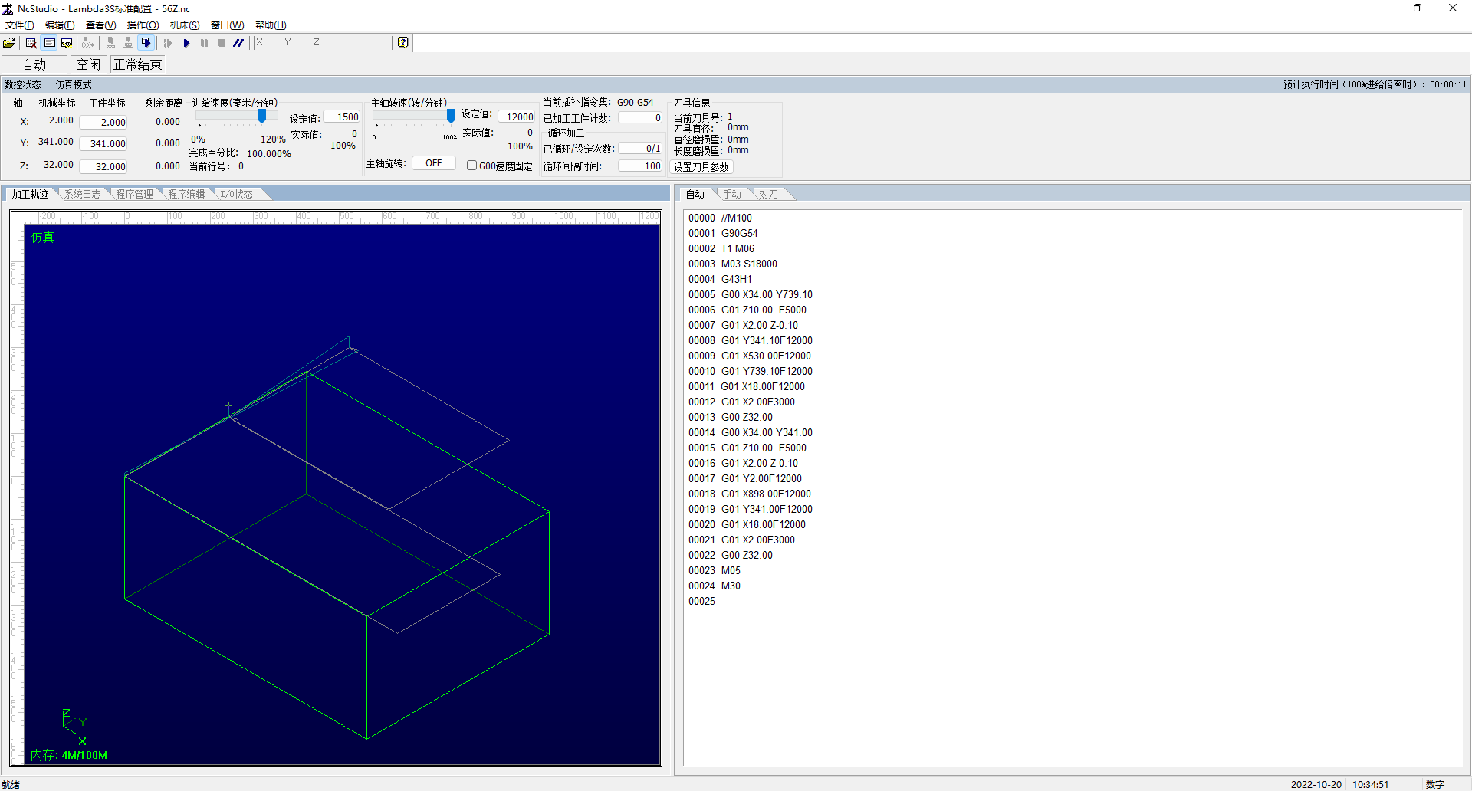Image resolution: width=1472 pixels, height=791 pixels.
Task: Click the blue double-slash reset icon
Action: [x=238, y=43]
